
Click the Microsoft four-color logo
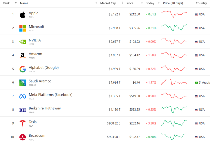[23, 28]
